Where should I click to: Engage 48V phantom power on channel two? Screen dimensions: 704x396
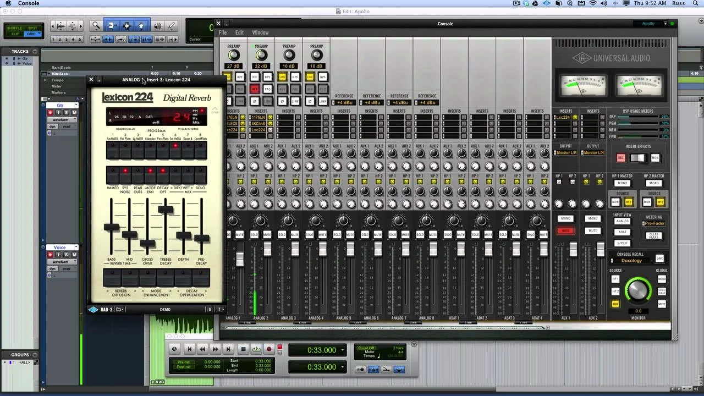click(254, 89)
